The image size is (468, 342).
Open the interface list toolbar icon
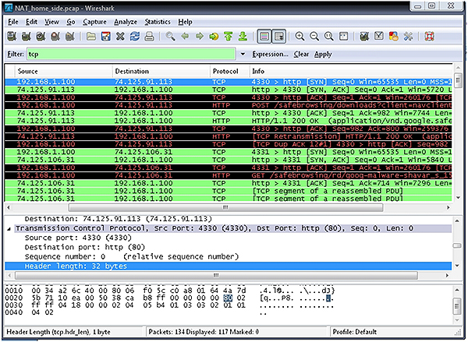[12, 37]
